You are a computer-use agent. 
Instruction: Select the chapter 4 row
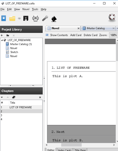tap(21, 119)
